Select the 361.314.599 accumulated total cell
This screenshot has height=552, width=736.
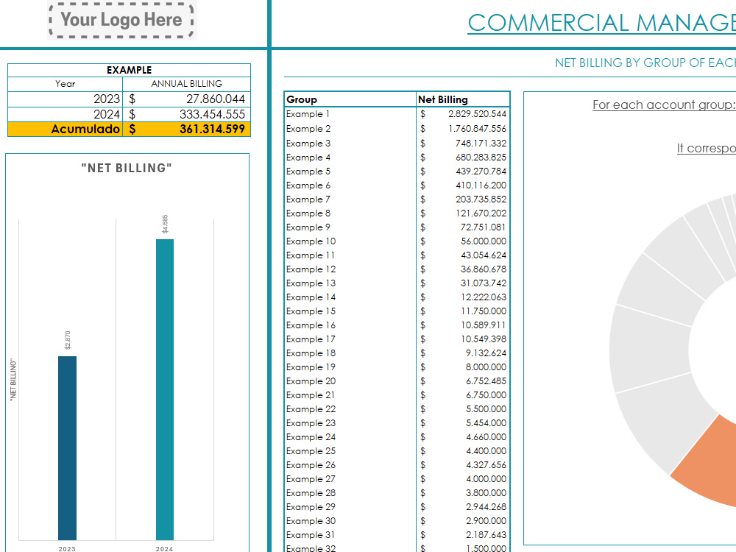(x=186, y=129)
